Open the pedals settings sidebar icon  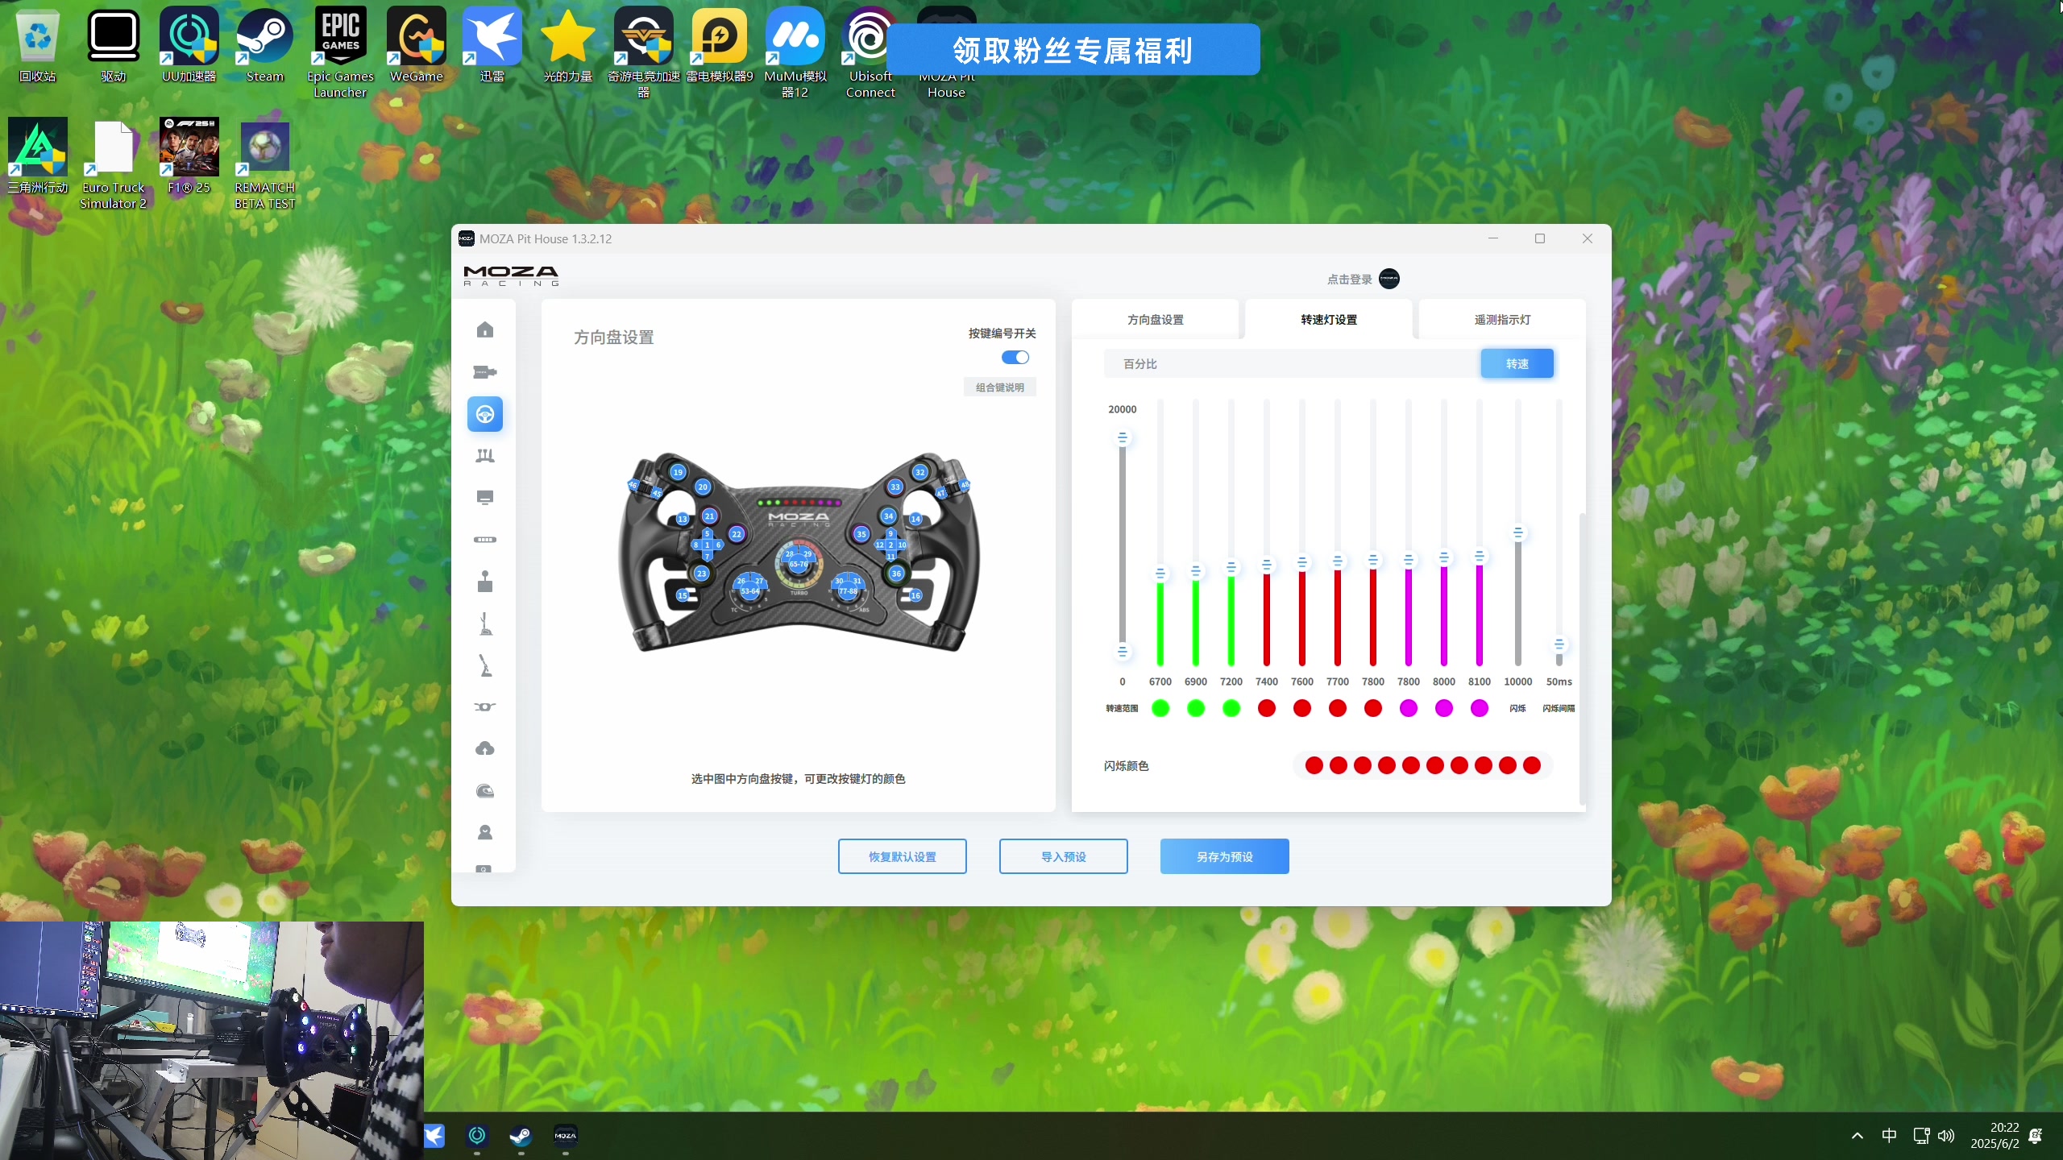click(x=484, y=456)
